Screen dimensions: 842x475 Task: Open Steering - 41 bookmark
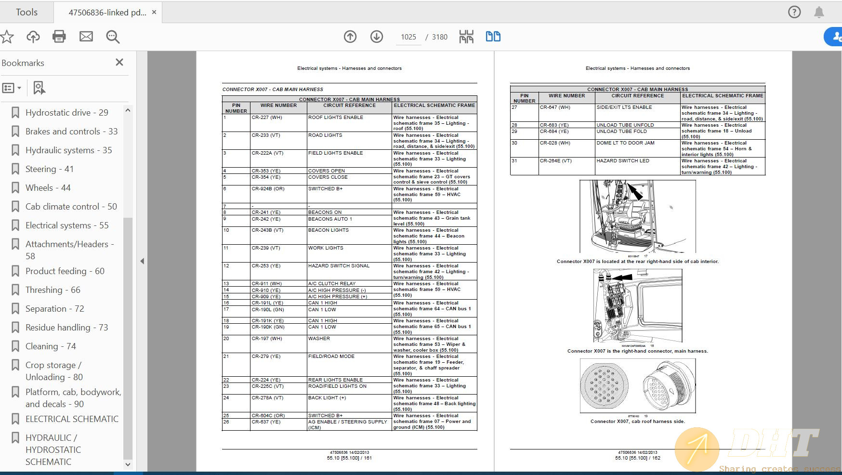[x=50, y=169]
